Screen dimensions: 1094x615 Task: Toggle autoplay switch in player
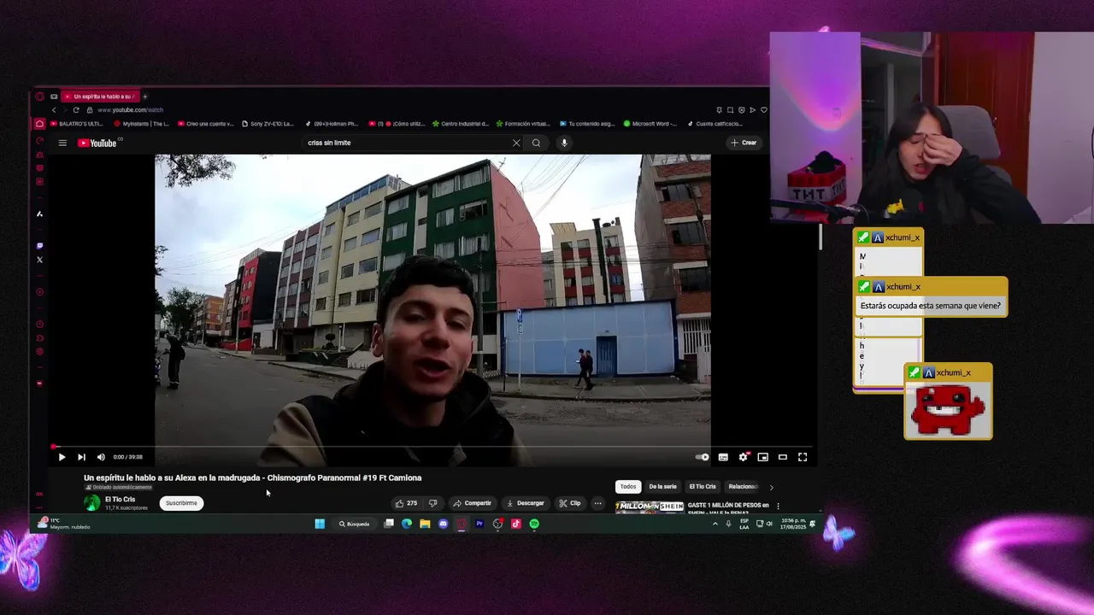tap(702, 457)
